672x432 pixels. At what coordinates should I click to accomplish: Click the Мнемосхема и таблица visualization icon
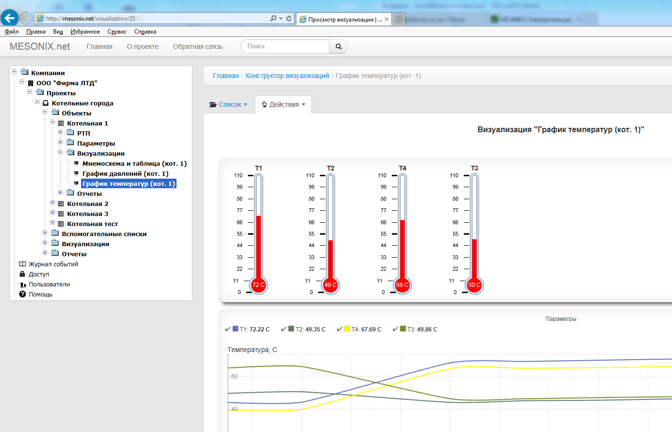click(x=76, y=163)
